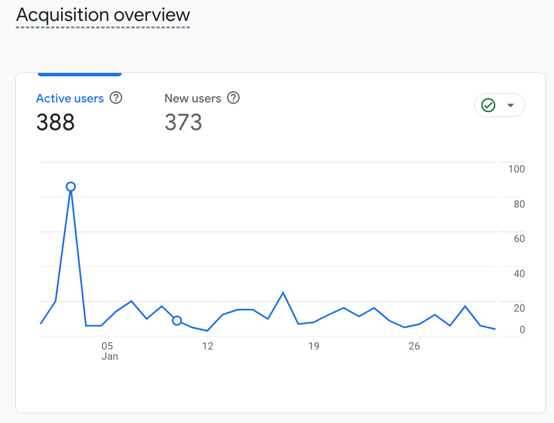554x423 pixels.
Task: Click the help icon beside New users
Action: 233,98
